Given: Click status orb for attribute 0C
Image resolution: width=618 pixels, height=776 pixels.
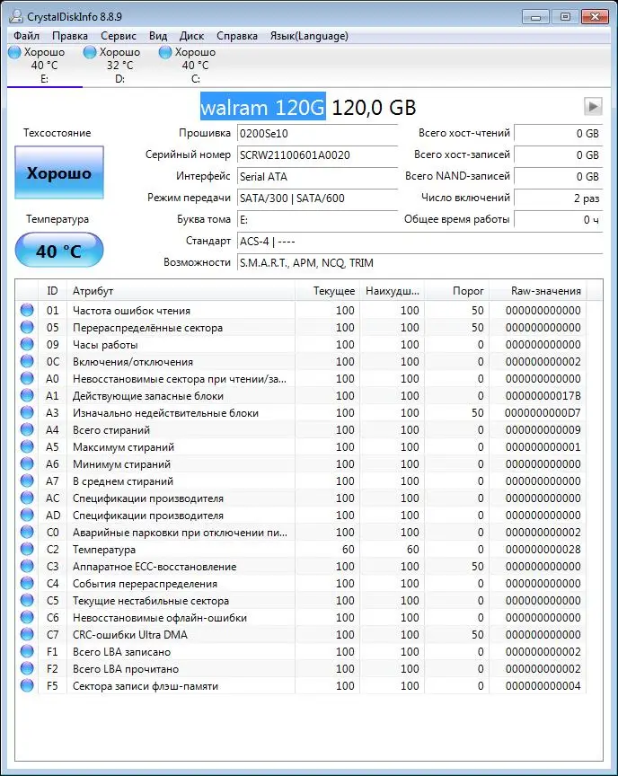Looking at the screenshot, I should click(x=27, y=361).
